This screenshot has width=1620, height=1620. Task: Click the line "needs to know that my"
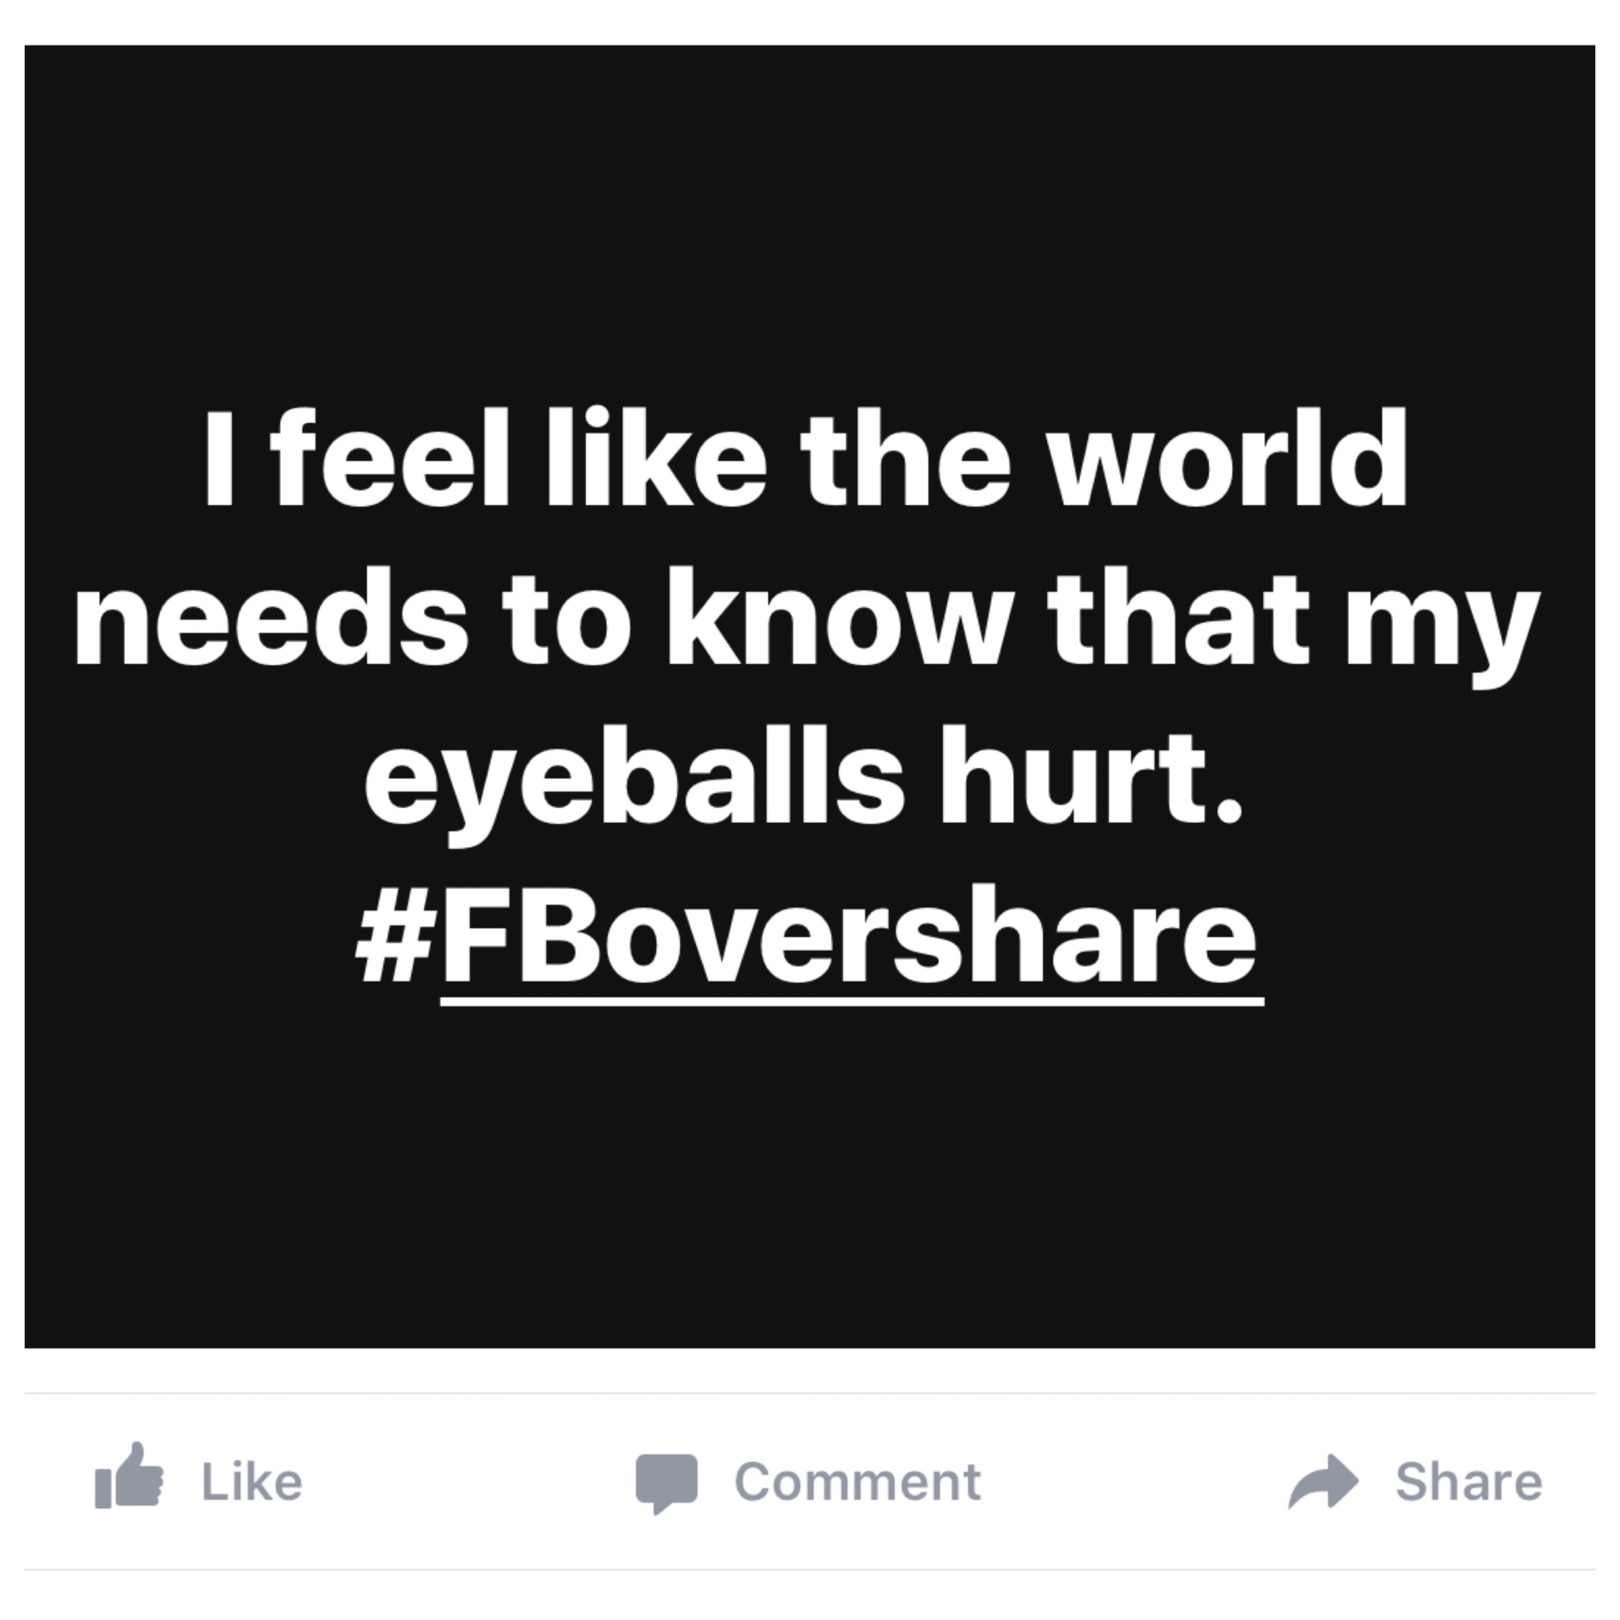(x=807, y=618)
